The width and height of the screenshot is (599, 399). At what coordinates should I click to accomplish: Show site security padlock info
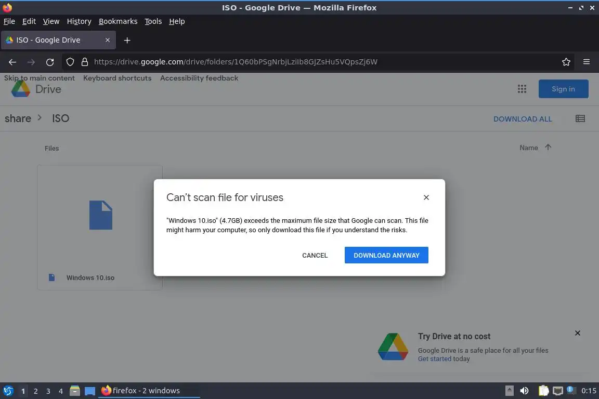85,62
